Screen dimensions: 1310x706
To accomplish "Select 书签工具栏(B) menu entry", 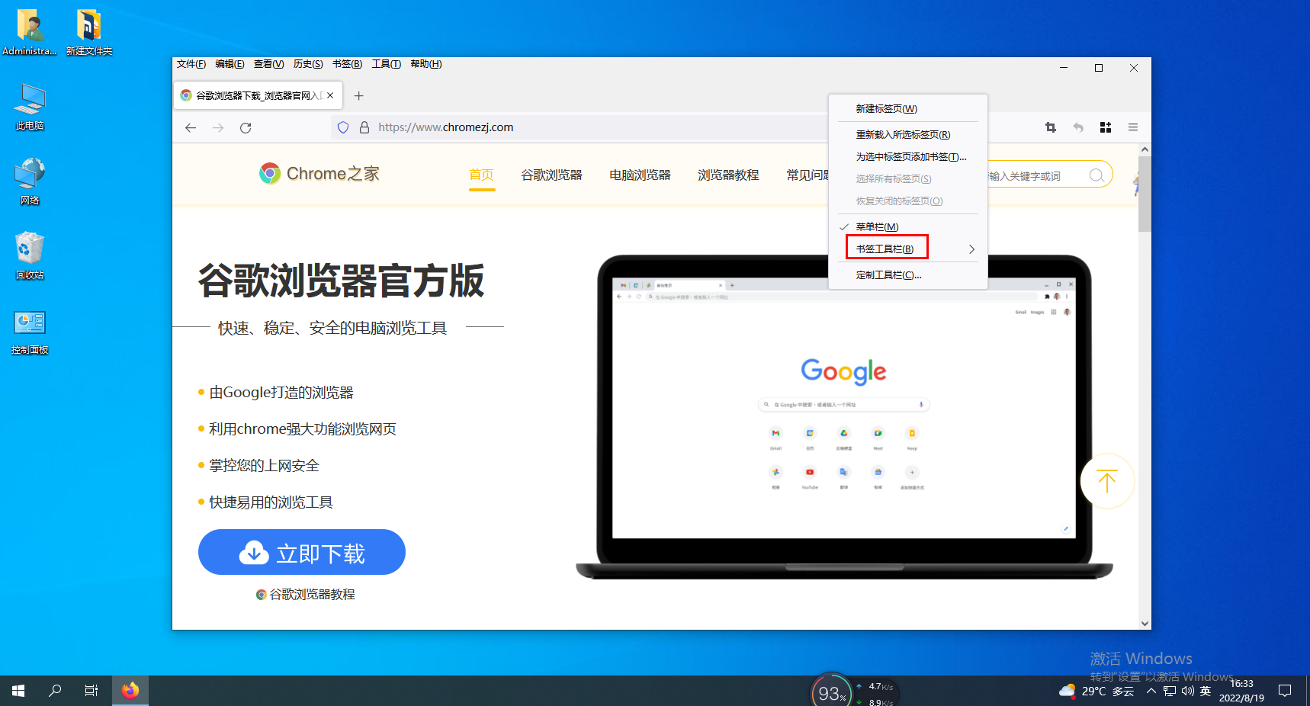I will (886, 249).
